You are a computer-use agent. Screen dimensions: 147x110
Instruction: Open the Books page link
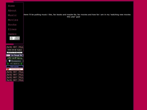(x=12, y=25)
